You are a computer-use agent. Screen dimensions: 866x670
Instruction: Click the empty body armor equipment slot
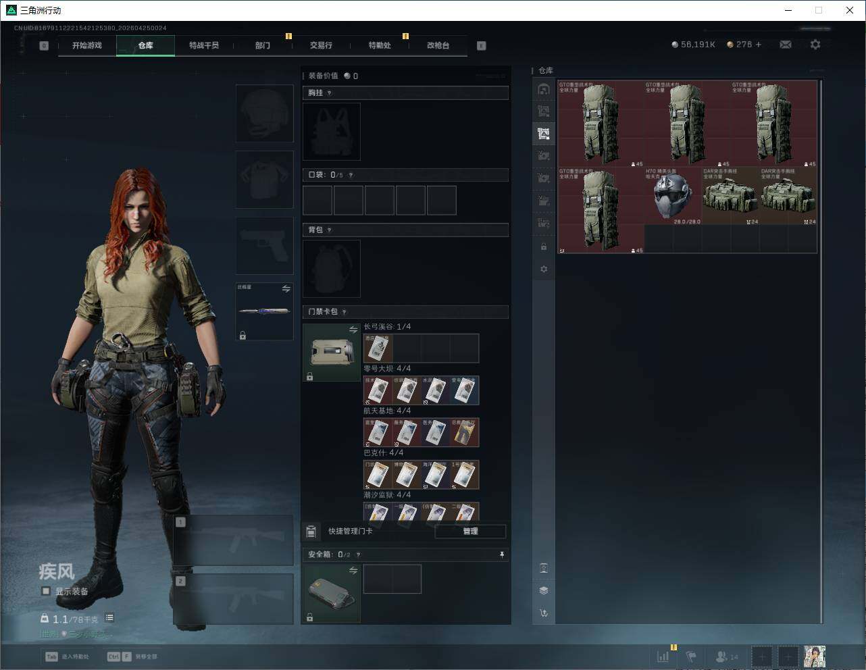[265, 180]
